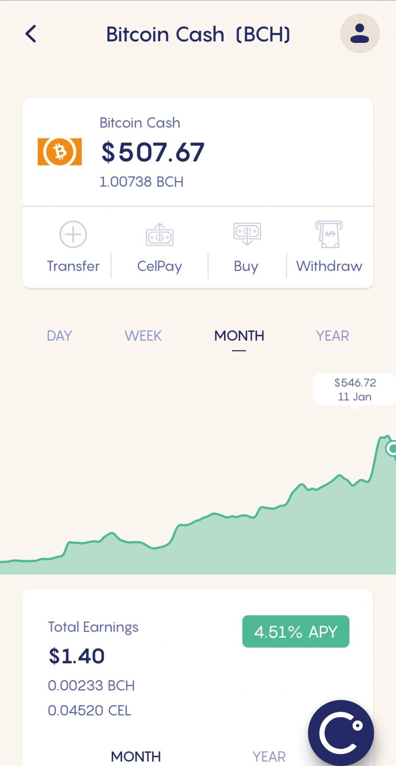Select YEAR in Total Earnings card
The width and height of the screenshot is (396, 766).
[269, 756]
